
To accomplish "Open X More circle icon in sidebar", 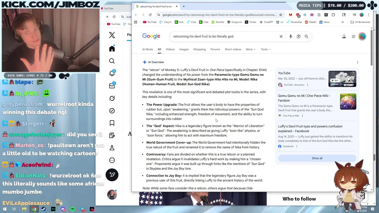I will (x=112, y=160).
